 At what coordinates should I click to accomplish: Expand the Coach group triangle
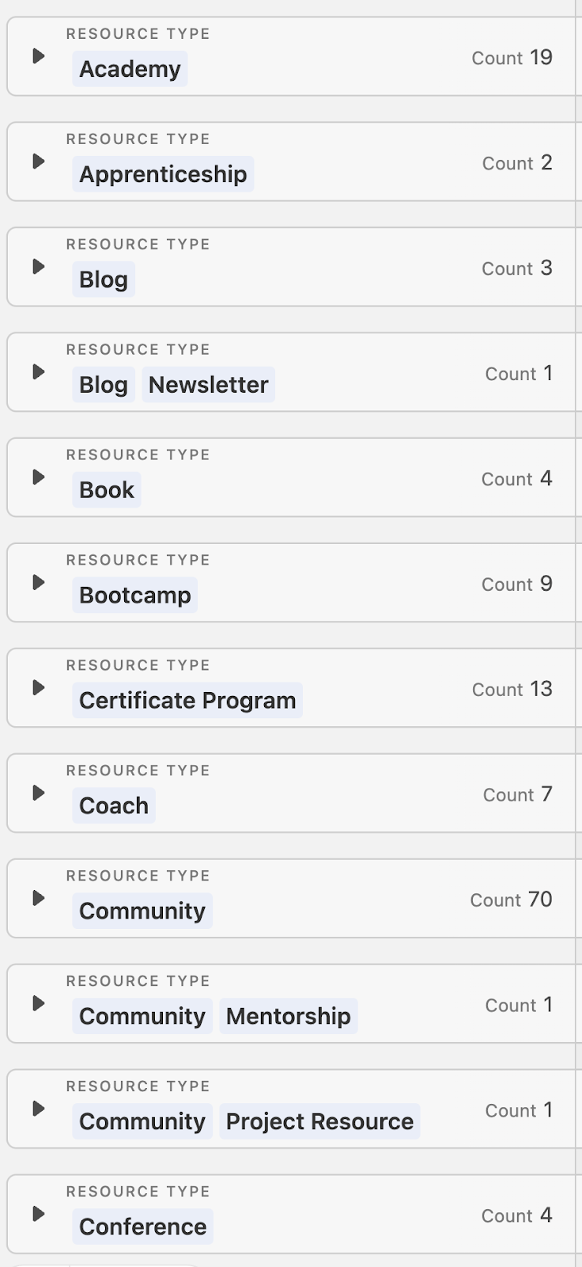click(38, 793)
